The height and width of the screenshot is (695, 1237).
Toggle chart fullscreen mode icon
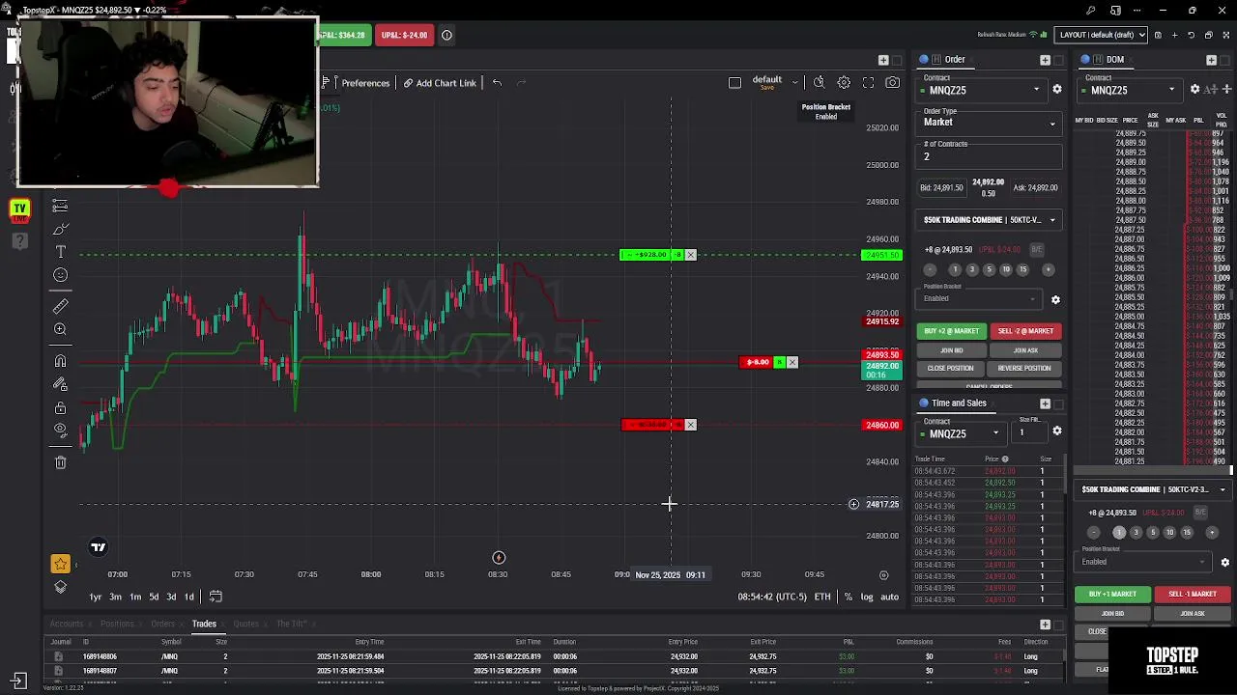point(868,83)
